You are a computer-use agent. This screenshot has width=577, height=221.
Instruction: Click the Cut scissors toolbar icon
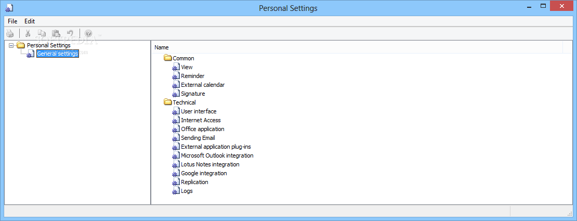[x=27, y=33]
